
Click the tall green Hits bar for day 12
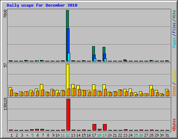coord(67,19)
